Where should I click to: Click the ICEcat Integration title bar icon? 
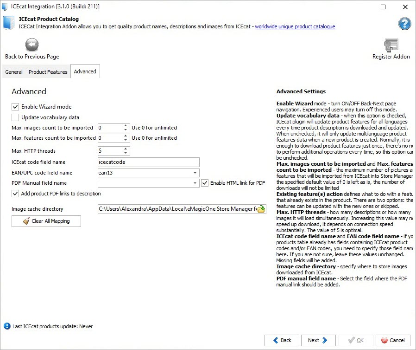click(5, 6)
